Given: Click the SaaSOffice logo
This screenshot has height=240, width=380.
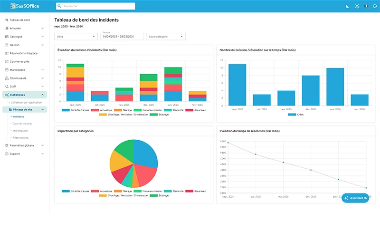Looking at the screenshot, I should [25, 6].
